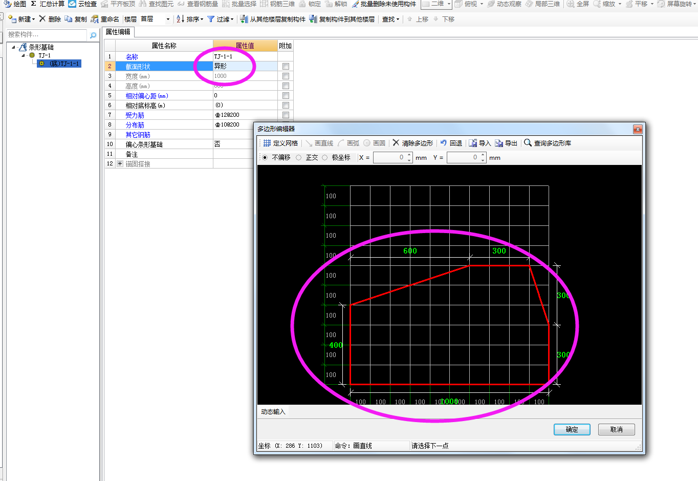Open 俯视 view dropdown arrow
Screen dimensions: 698x481
[482, 4]
